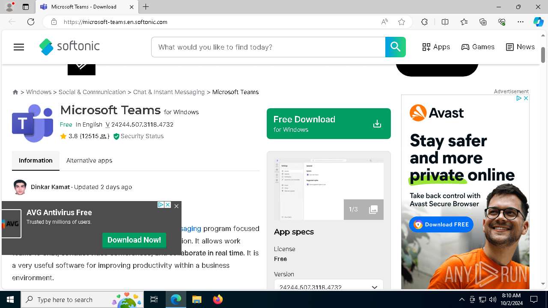Open the Favorites list icon
This screenshot has width=548, height=308.
(464, 22)
